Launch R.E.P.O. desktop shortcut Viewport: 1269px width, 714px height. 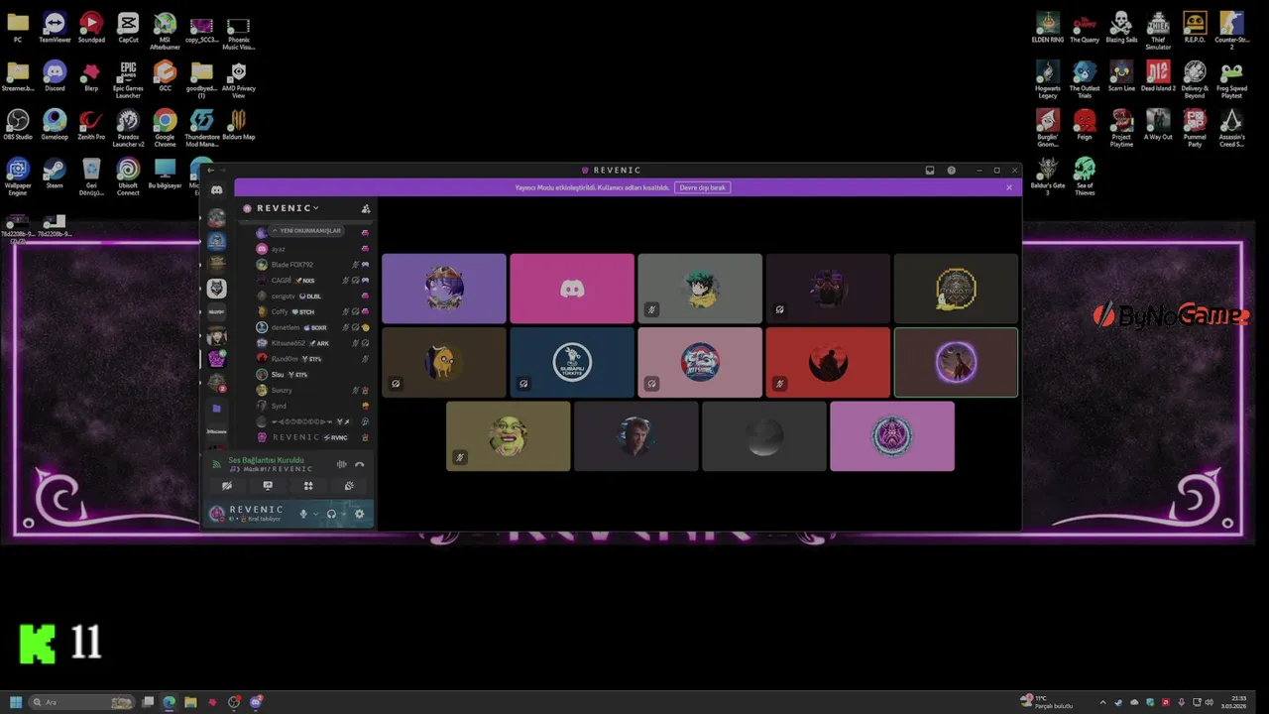(1195, 28)
